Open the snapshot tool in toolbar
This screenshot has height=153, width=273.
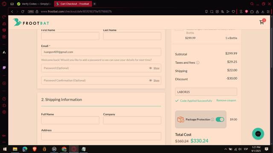coord(212,11)
